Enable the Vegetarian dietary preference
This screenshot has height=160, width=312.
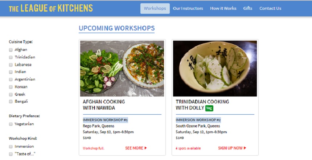coord(11,124)
